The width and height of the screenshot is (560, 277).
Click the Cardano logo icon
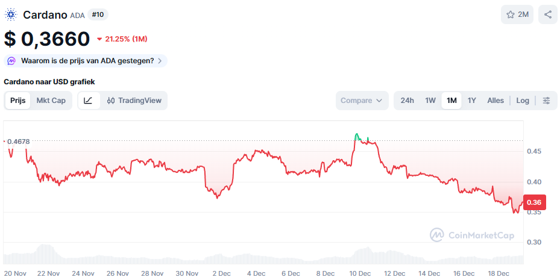(11, 14)
